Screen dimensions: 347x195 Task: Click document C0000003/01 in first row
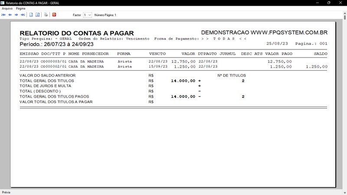(53, 62)
